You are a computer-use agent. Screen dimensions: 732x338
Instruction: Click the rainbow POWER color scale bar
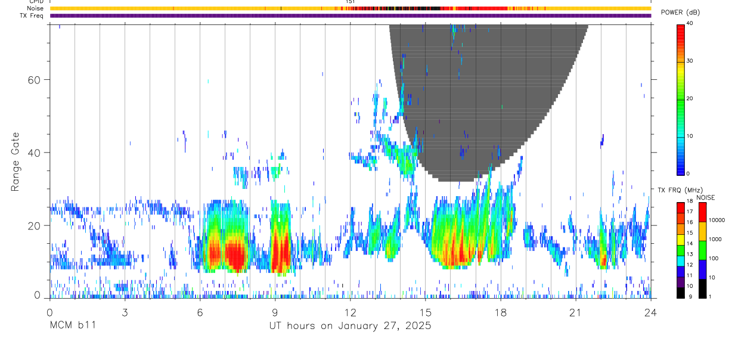[681, 99]
